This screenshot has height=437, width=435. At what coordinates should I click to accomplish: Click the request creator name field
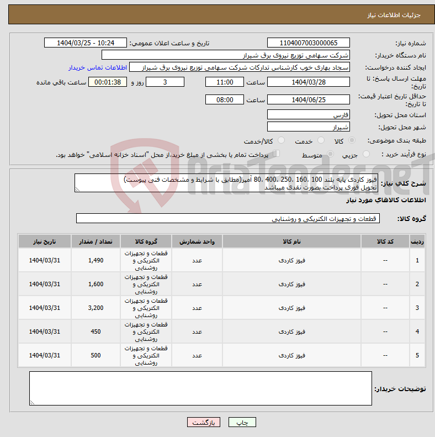coord(240,67)
